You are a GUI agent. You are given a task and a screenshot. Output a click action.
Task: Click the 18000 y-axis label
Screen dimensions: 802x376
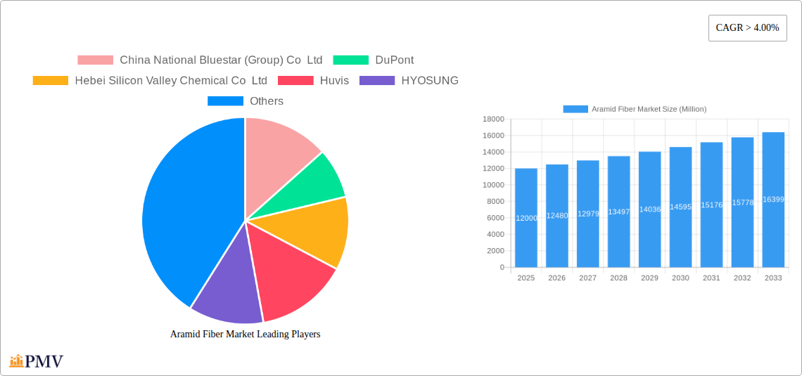(494, 119)
